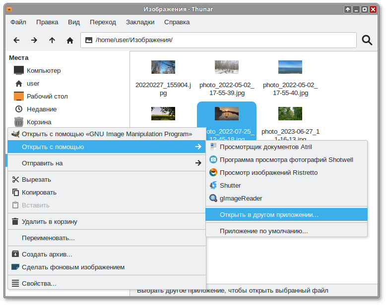Click the Недавние clock icon

point(19,109)
